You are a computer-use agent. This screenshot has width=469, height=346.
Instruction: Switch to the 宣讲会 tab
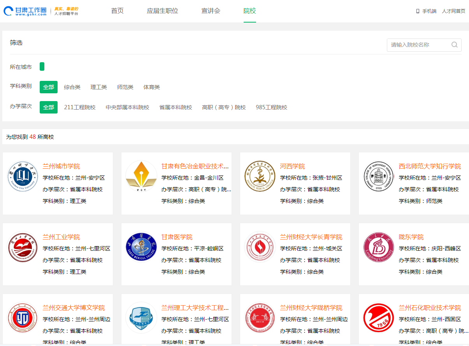pos(211,11)
